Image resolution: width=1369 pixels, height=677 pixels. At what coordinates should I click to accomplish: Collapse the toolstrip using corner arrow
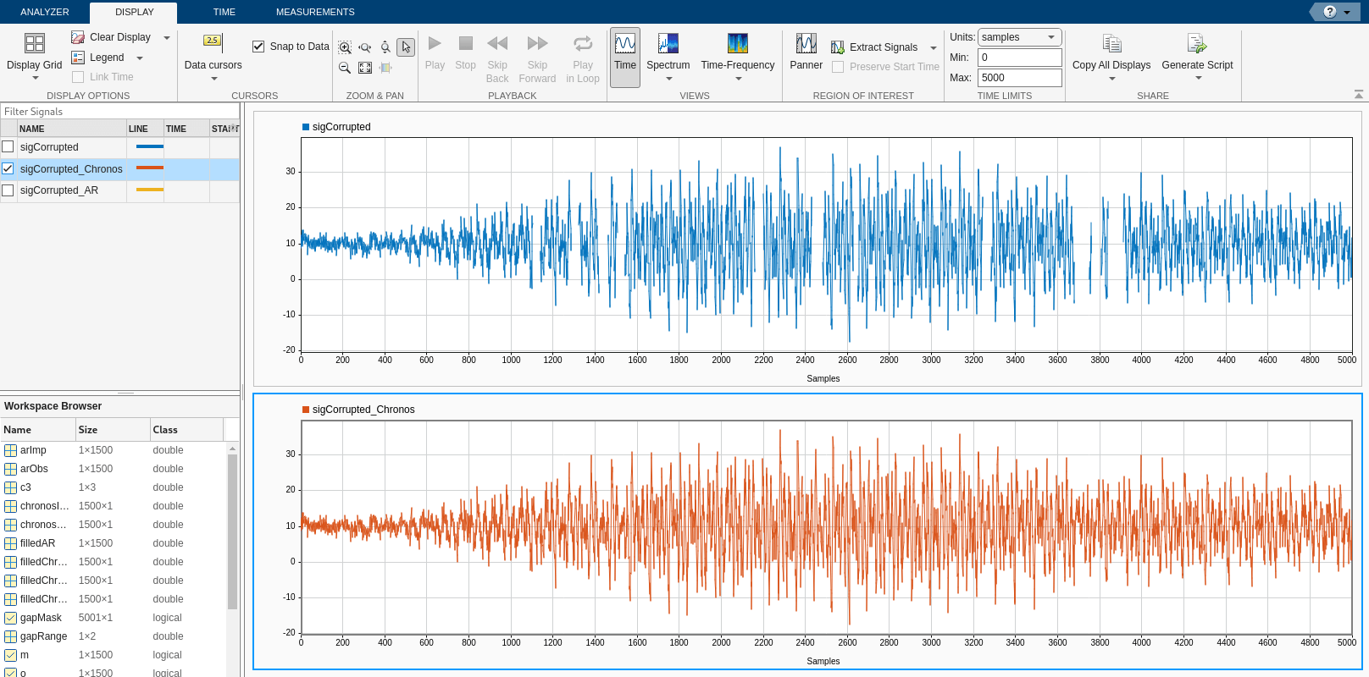pos(1359,94)
